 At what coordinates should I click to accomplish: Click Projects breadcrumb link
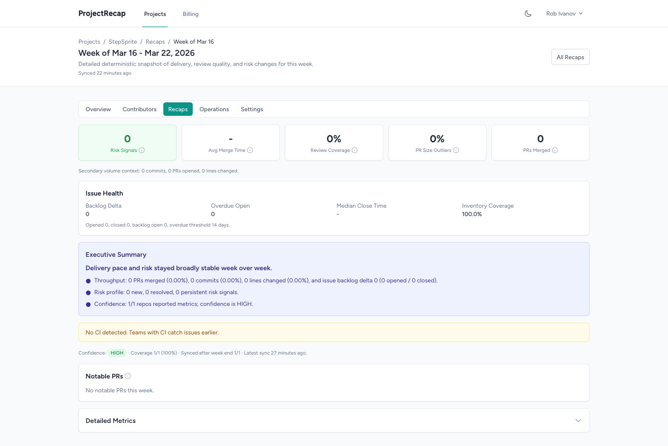(89, 42)
